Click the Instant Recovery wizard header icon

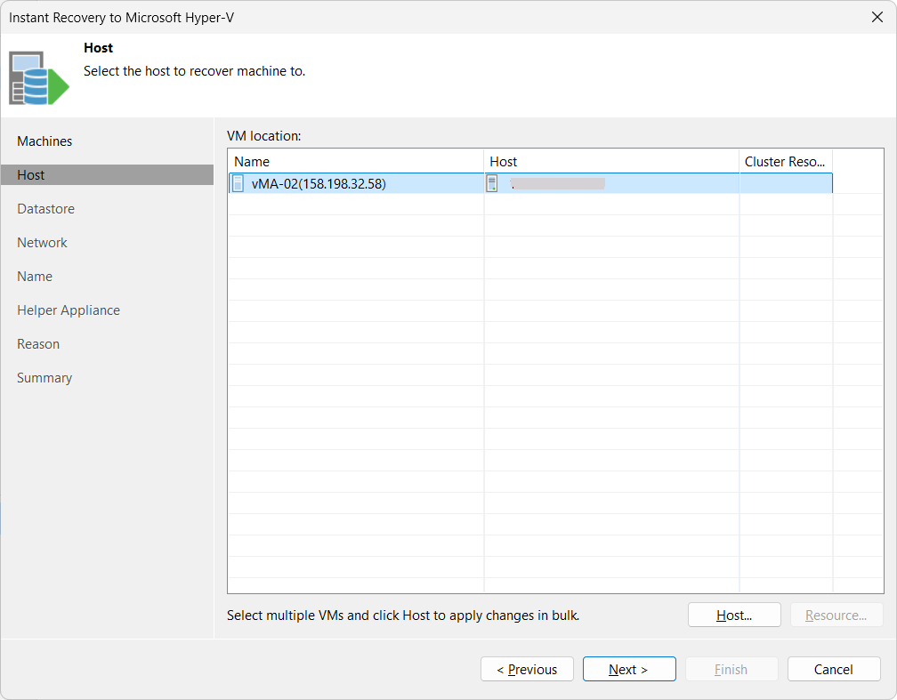39,77
